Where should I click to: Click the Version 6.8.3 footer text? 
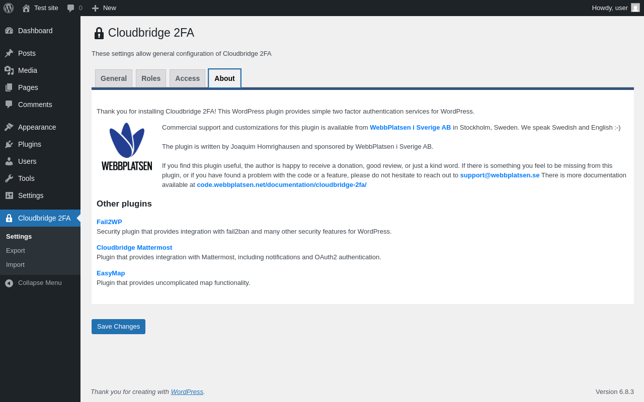point(615,392)
